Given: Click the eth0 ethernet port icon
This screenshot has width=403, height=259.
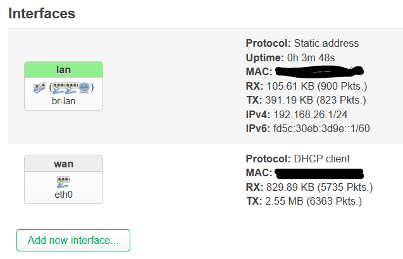Looking at the screenshot, I should pos(63,182).
